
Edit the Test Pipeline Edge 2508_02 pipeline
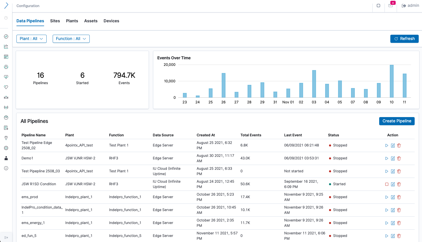tap(393, 145)
